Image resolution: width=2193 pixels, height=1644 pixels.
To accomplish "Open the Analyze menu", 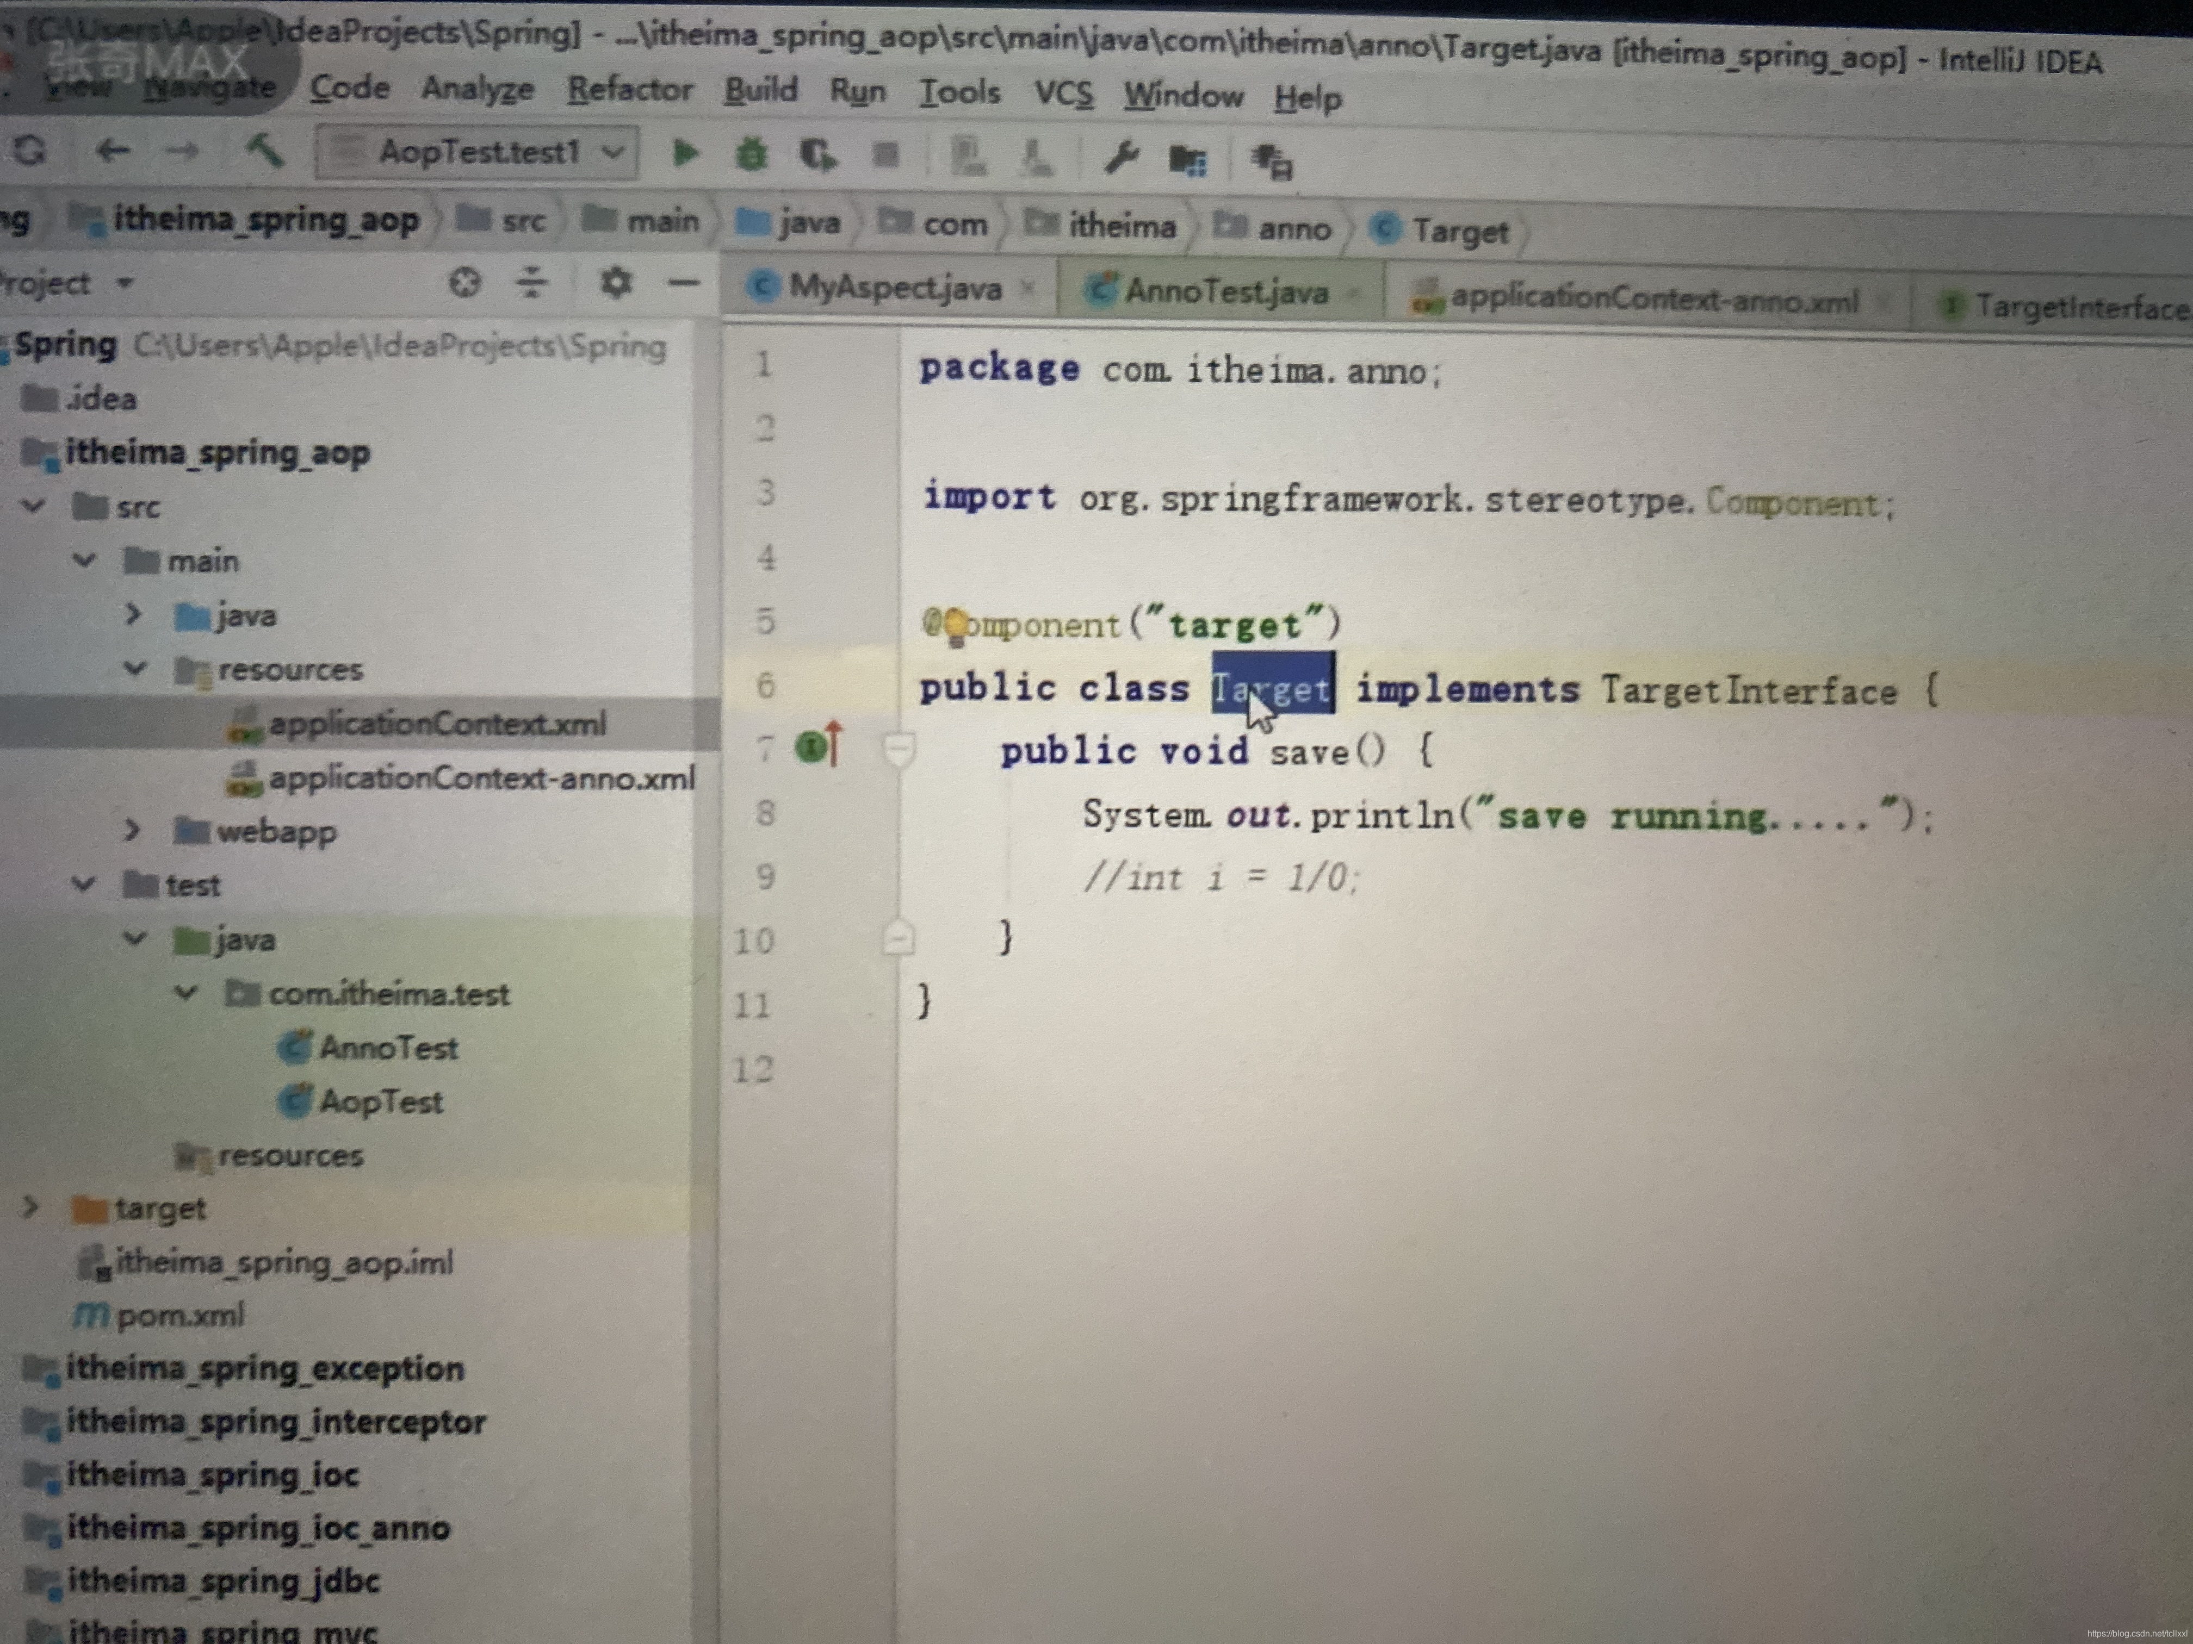I will (x=477, y=89).
